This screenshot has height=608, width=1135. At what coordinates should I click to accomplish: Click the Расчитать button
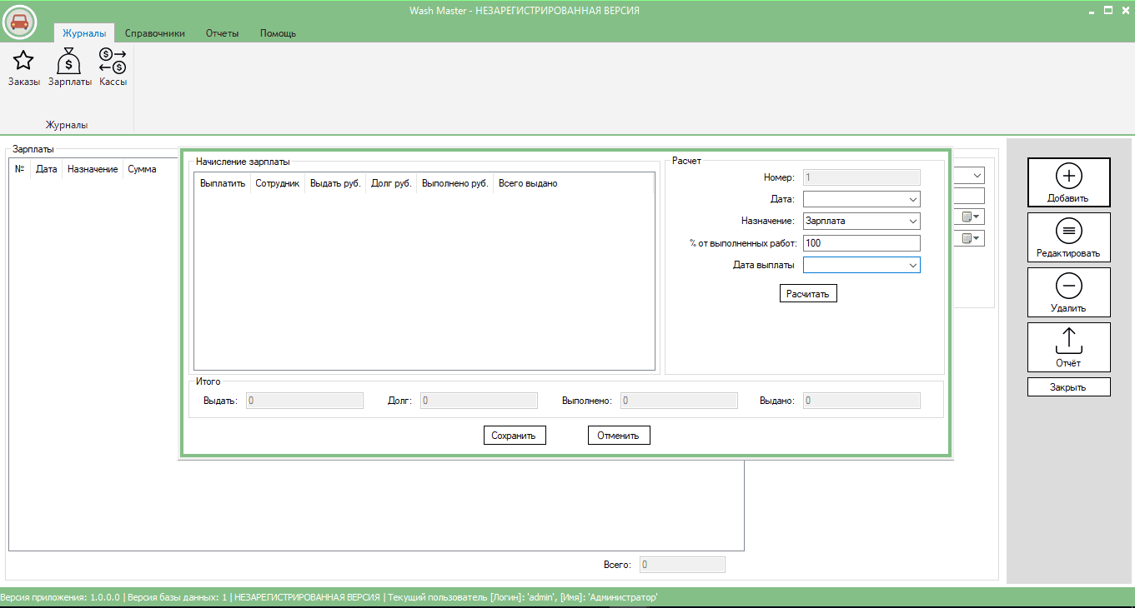(x=808, y=293)
